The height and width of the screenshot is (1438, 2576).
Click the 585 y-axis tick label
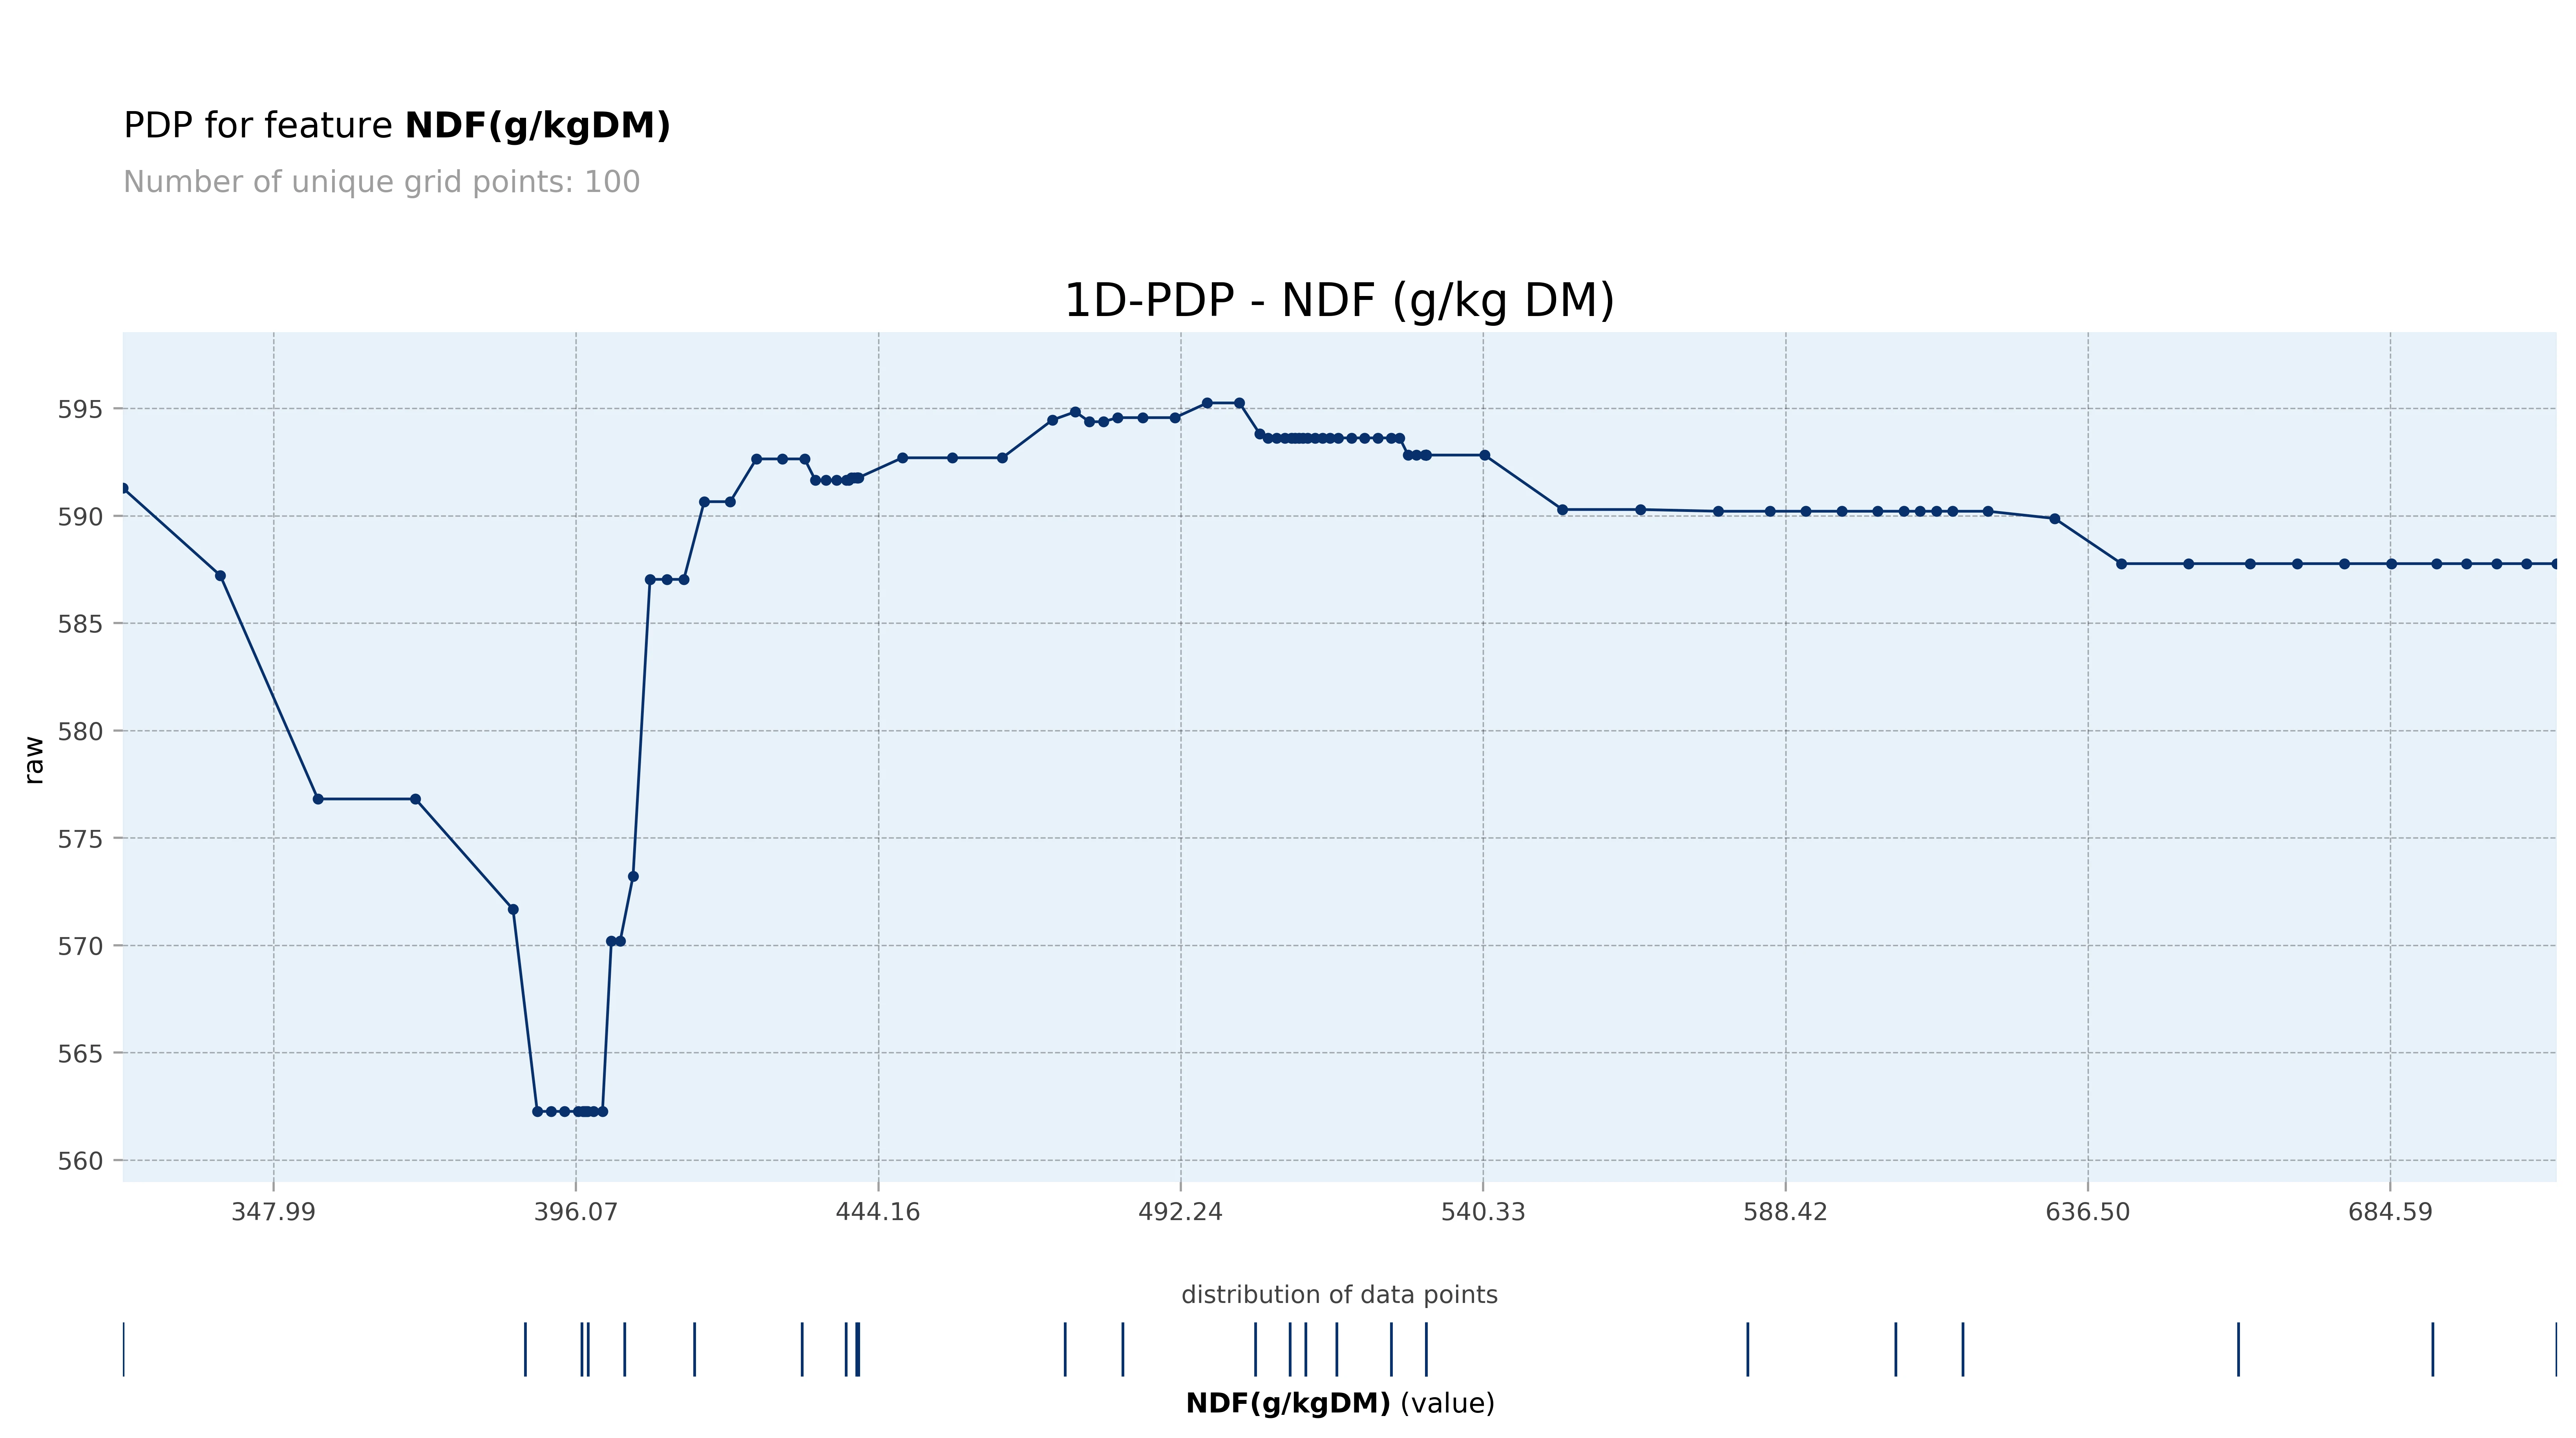coord(80,624)
